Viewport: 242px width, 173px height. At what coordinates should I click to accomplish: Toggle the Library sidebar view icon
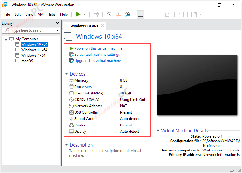(x=140, y=14)
